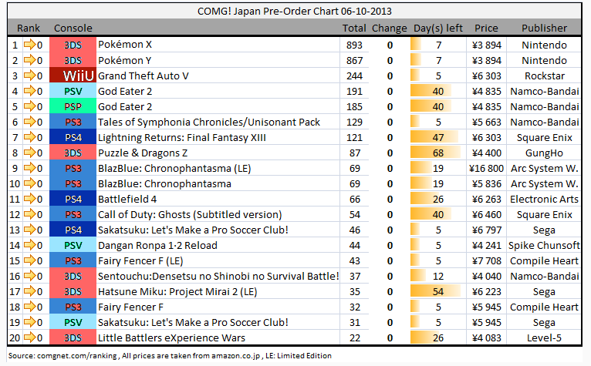Click the Pokémon X game title
The image size is (591, 366).
coord(125,45)
